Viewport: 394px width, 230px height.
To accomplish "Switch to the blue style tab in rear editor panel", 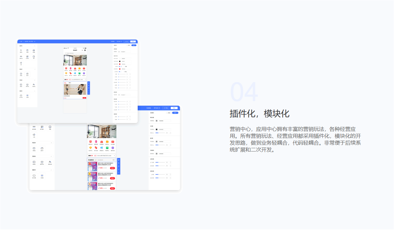I will (175, 113).
